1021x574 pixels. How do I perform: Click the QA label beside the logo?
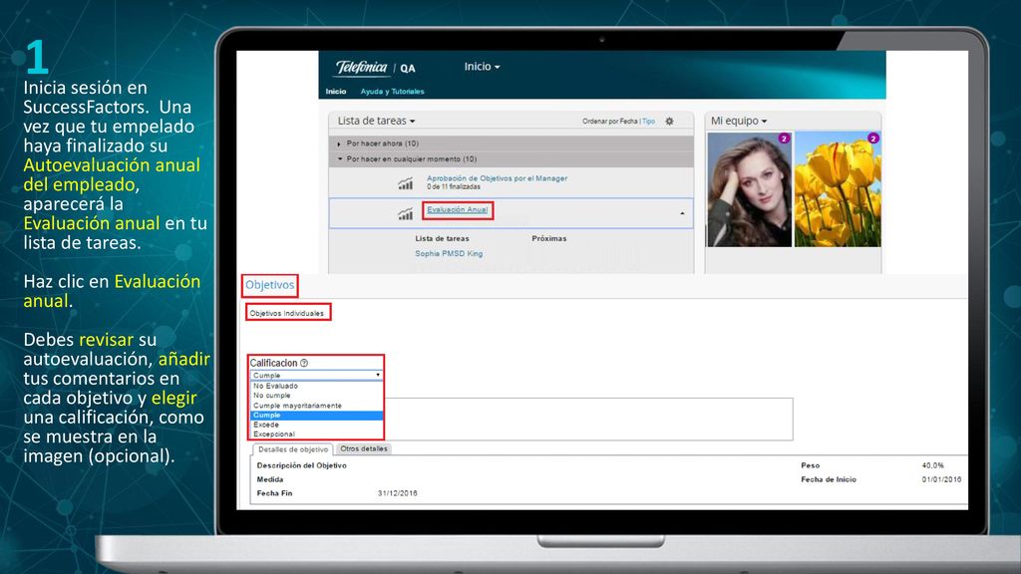[408, 69]
